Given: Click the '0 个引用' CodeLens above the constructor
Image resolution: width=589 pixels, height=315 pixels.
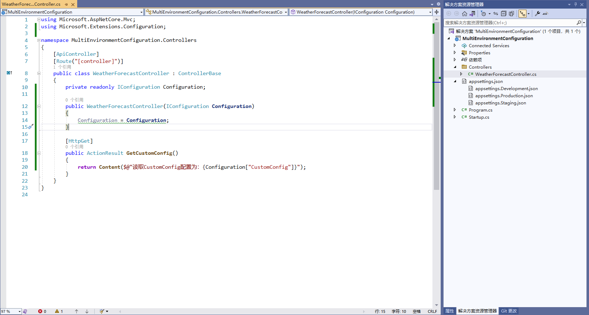Looking at the screenshot, I should coord(74,100).
